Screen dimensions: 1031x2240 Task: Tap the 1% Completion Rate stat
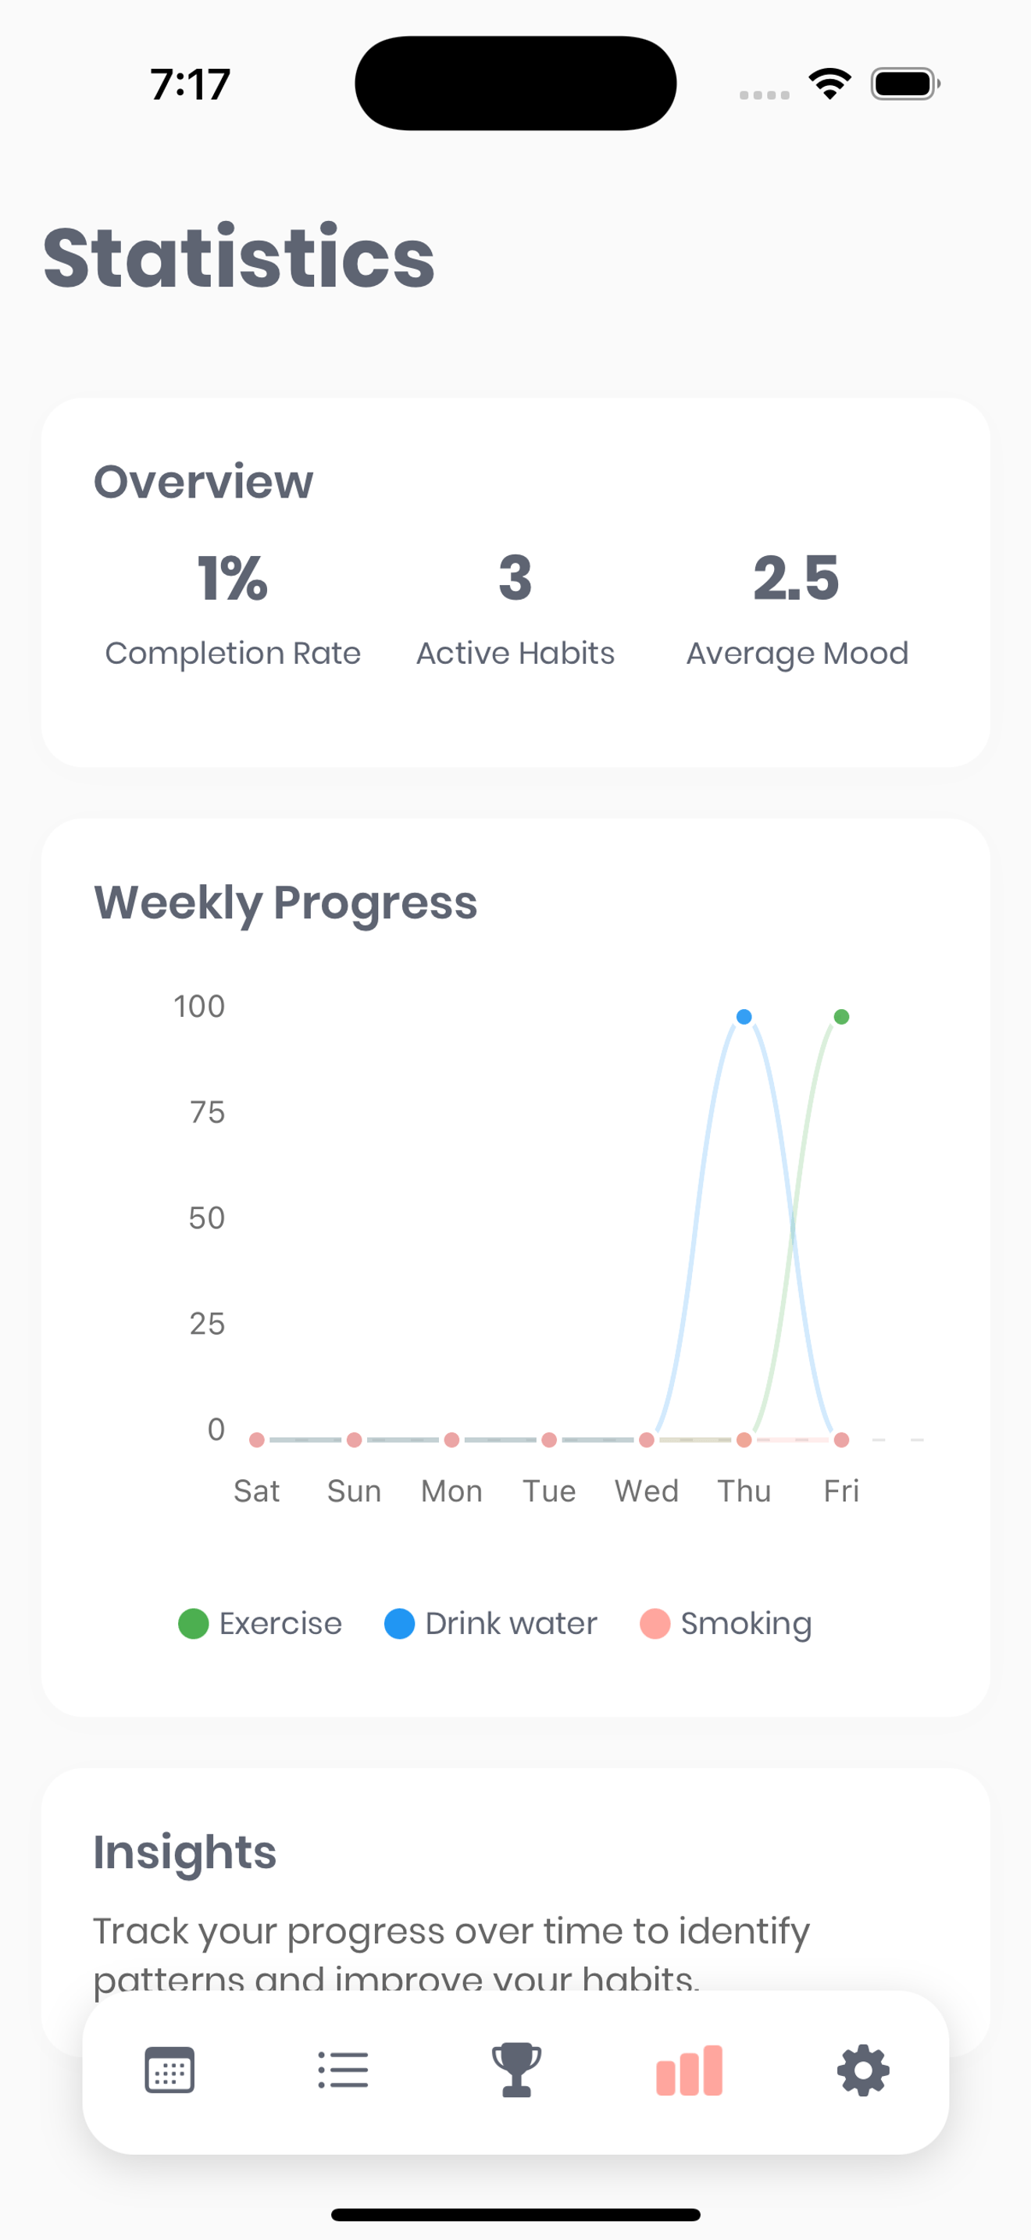233,608
